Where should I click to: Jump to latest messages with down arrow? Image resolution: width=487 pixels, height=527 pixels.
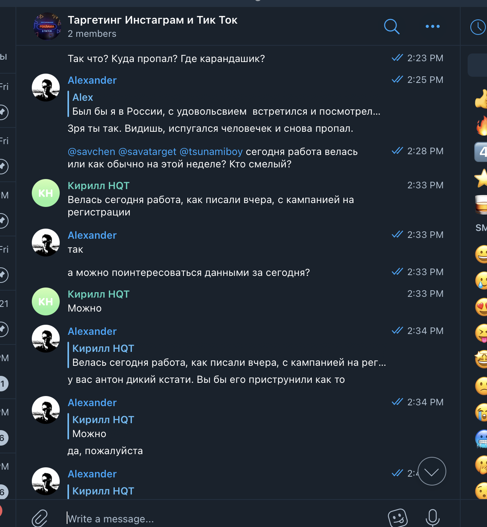(x=432, y=471)
